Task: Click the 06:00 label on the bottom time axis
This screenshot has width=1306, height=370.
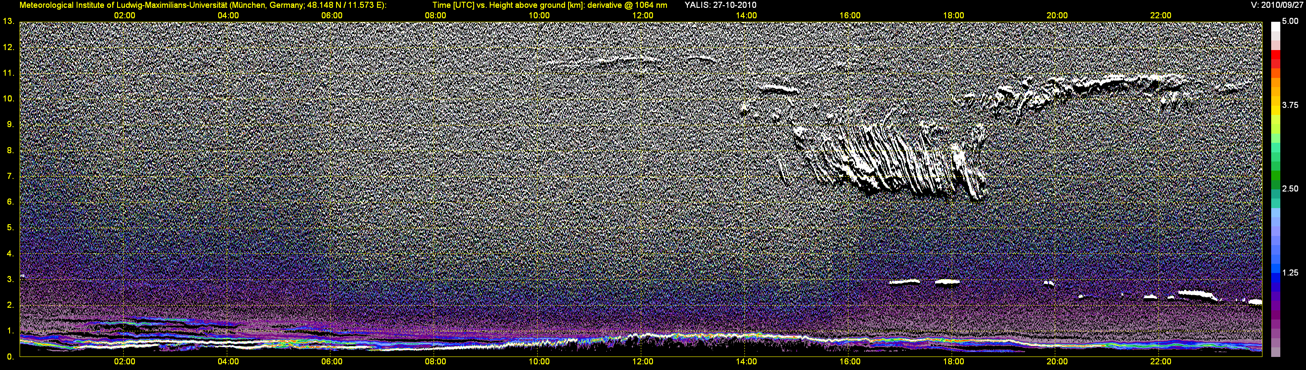Action: [332, 362]
